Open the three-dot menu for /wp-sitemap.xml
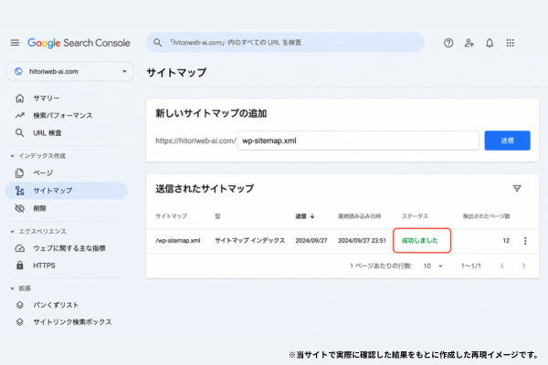This screenshot has width=548, height=365. coord(525,241)
